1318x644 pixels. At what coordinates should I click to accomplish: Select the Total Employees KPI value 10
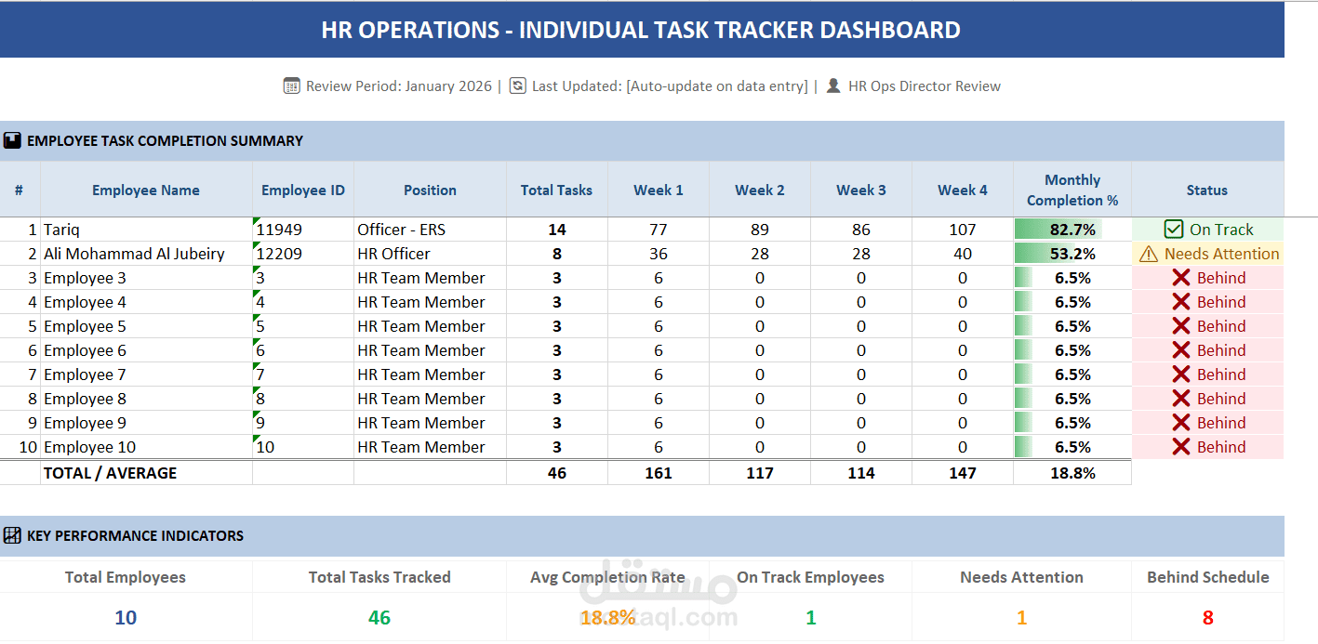[x=126, y=617]
